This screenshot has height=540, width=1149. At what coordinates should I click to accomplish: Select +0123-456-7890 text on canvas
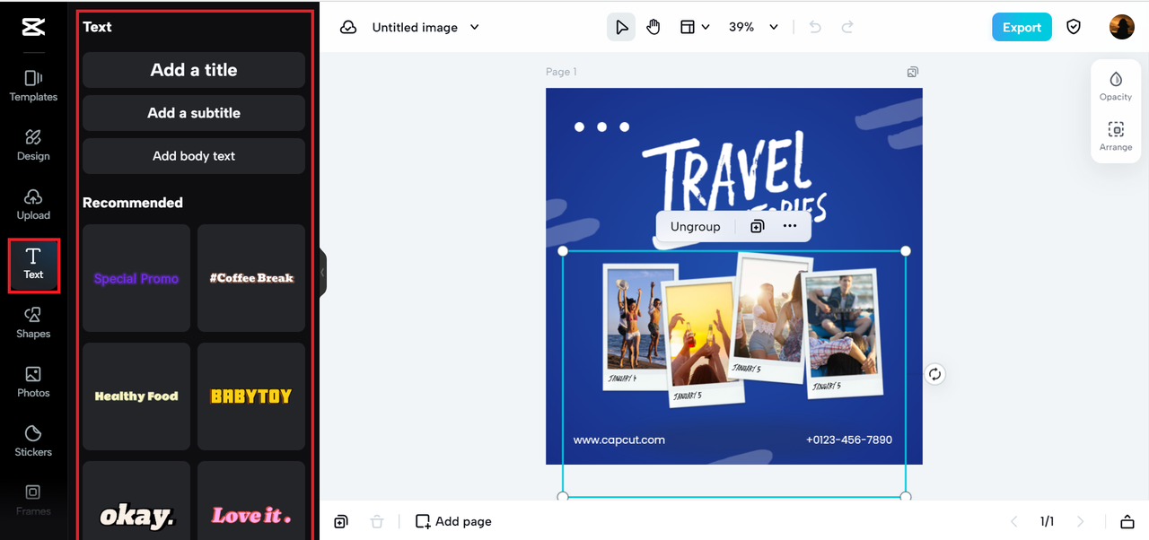coord(849,440)
